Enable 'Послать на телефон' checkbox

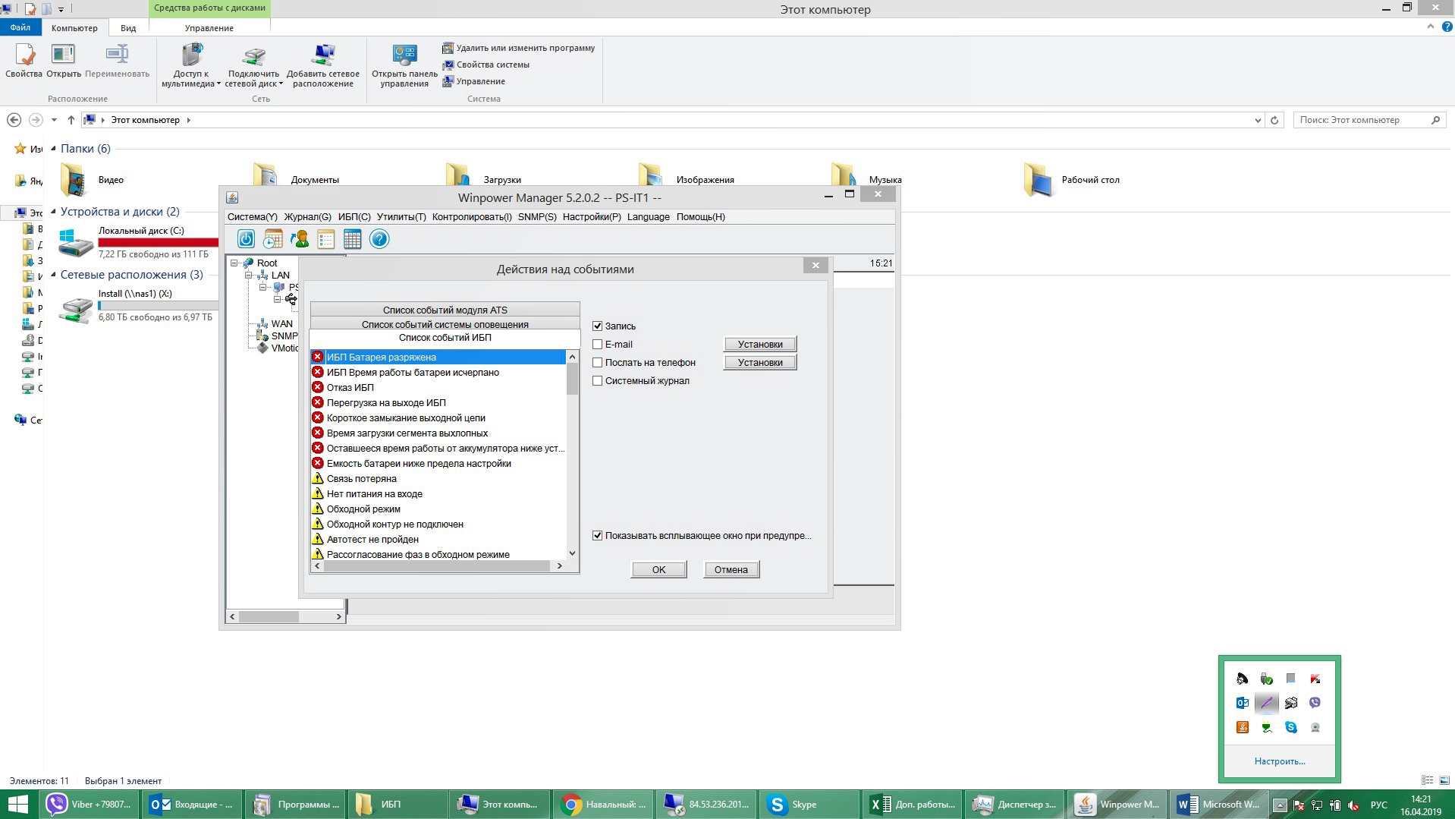pos(597,363)
